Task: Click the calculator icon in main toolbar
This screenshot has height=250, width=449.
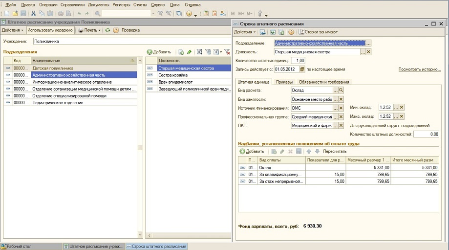Action: point(206,13)
